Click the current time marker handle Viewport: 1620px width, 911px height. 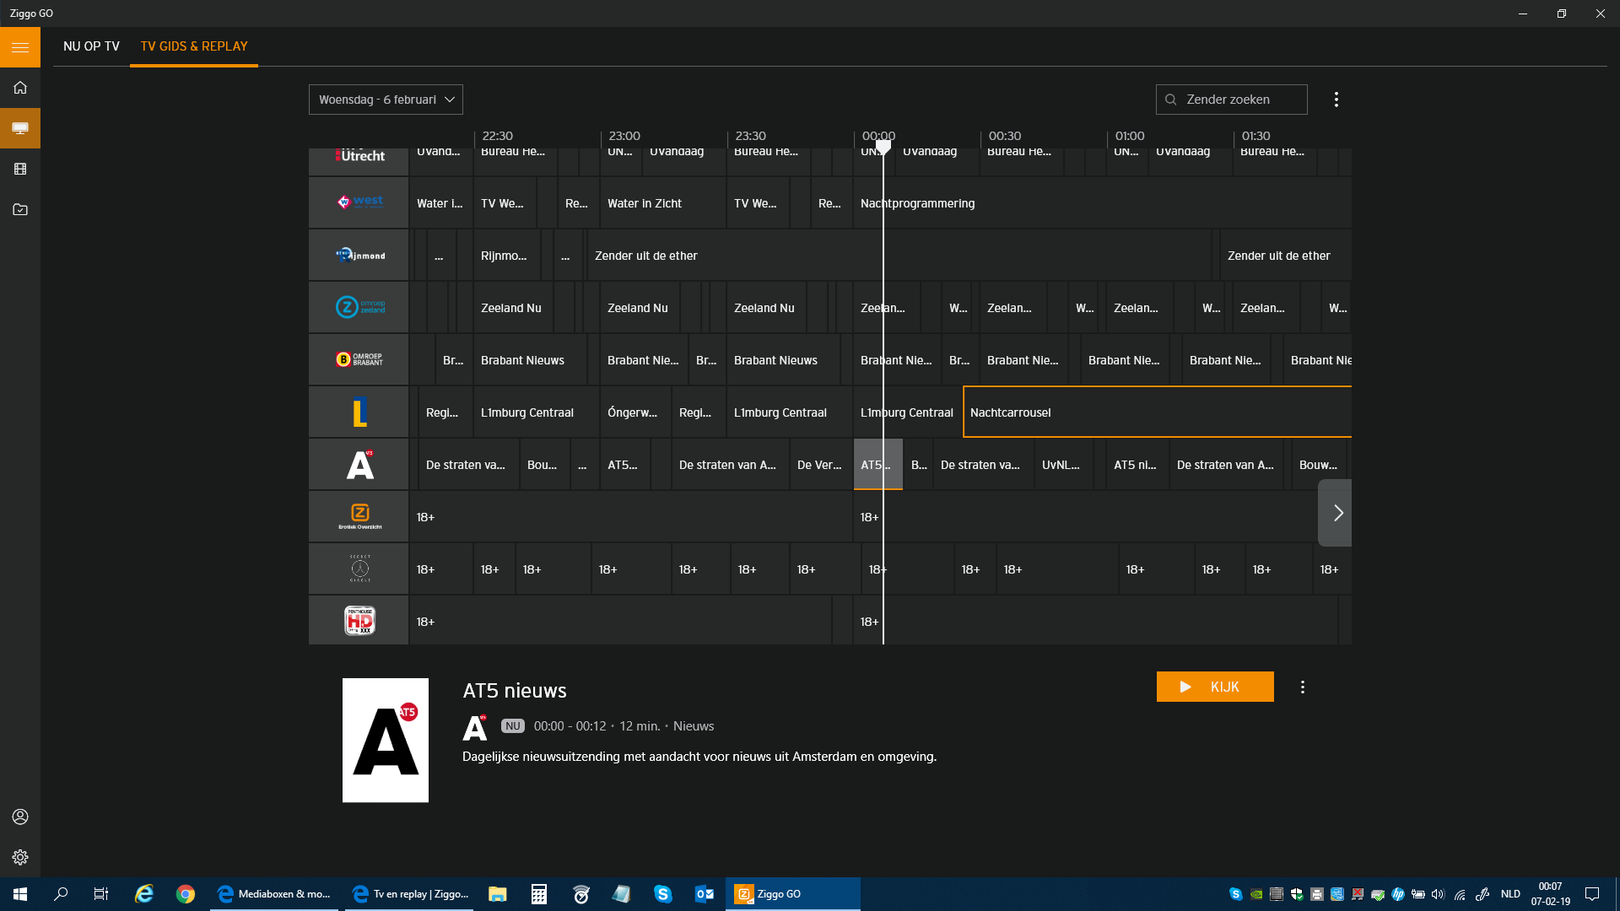tap(883, 146)
